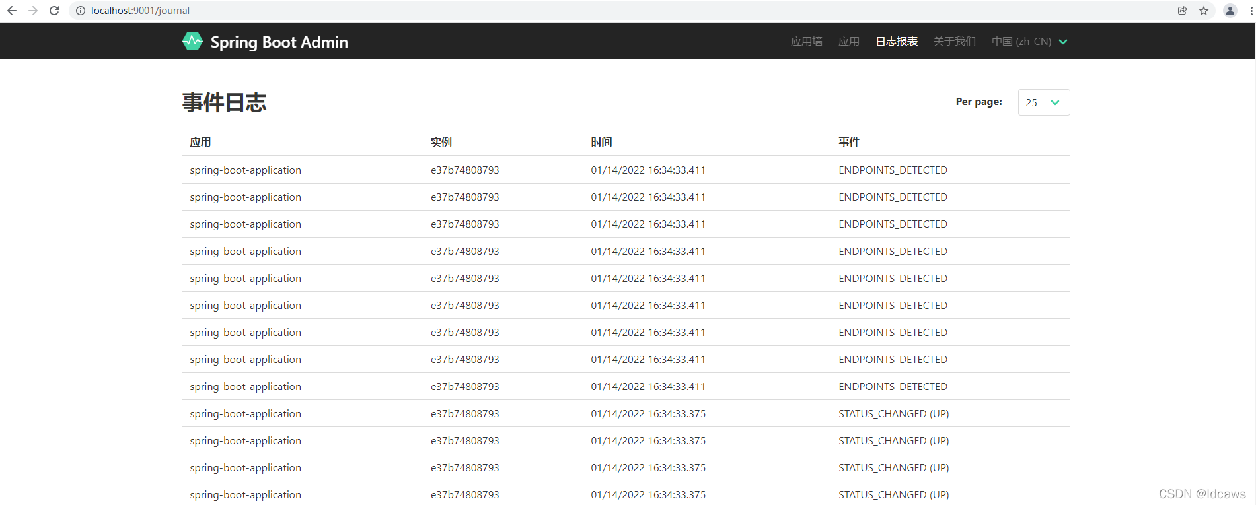This screenshot has width=1256, height=505.
Task: Expand the 中国 (zh-CN) language dropdown
Action: coord(1029,41)
